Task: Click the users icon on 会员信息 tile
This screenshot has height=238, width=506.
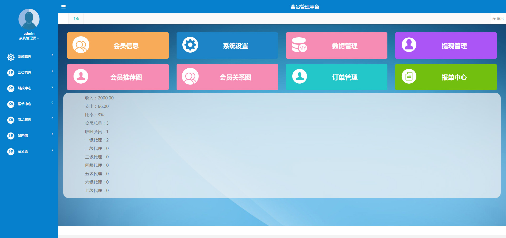Action: [x=81, y=45]
